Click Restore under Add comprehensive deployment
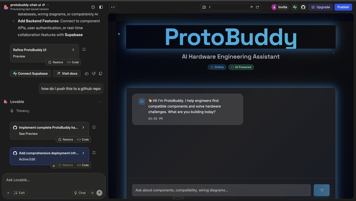 tap(66, 165)
